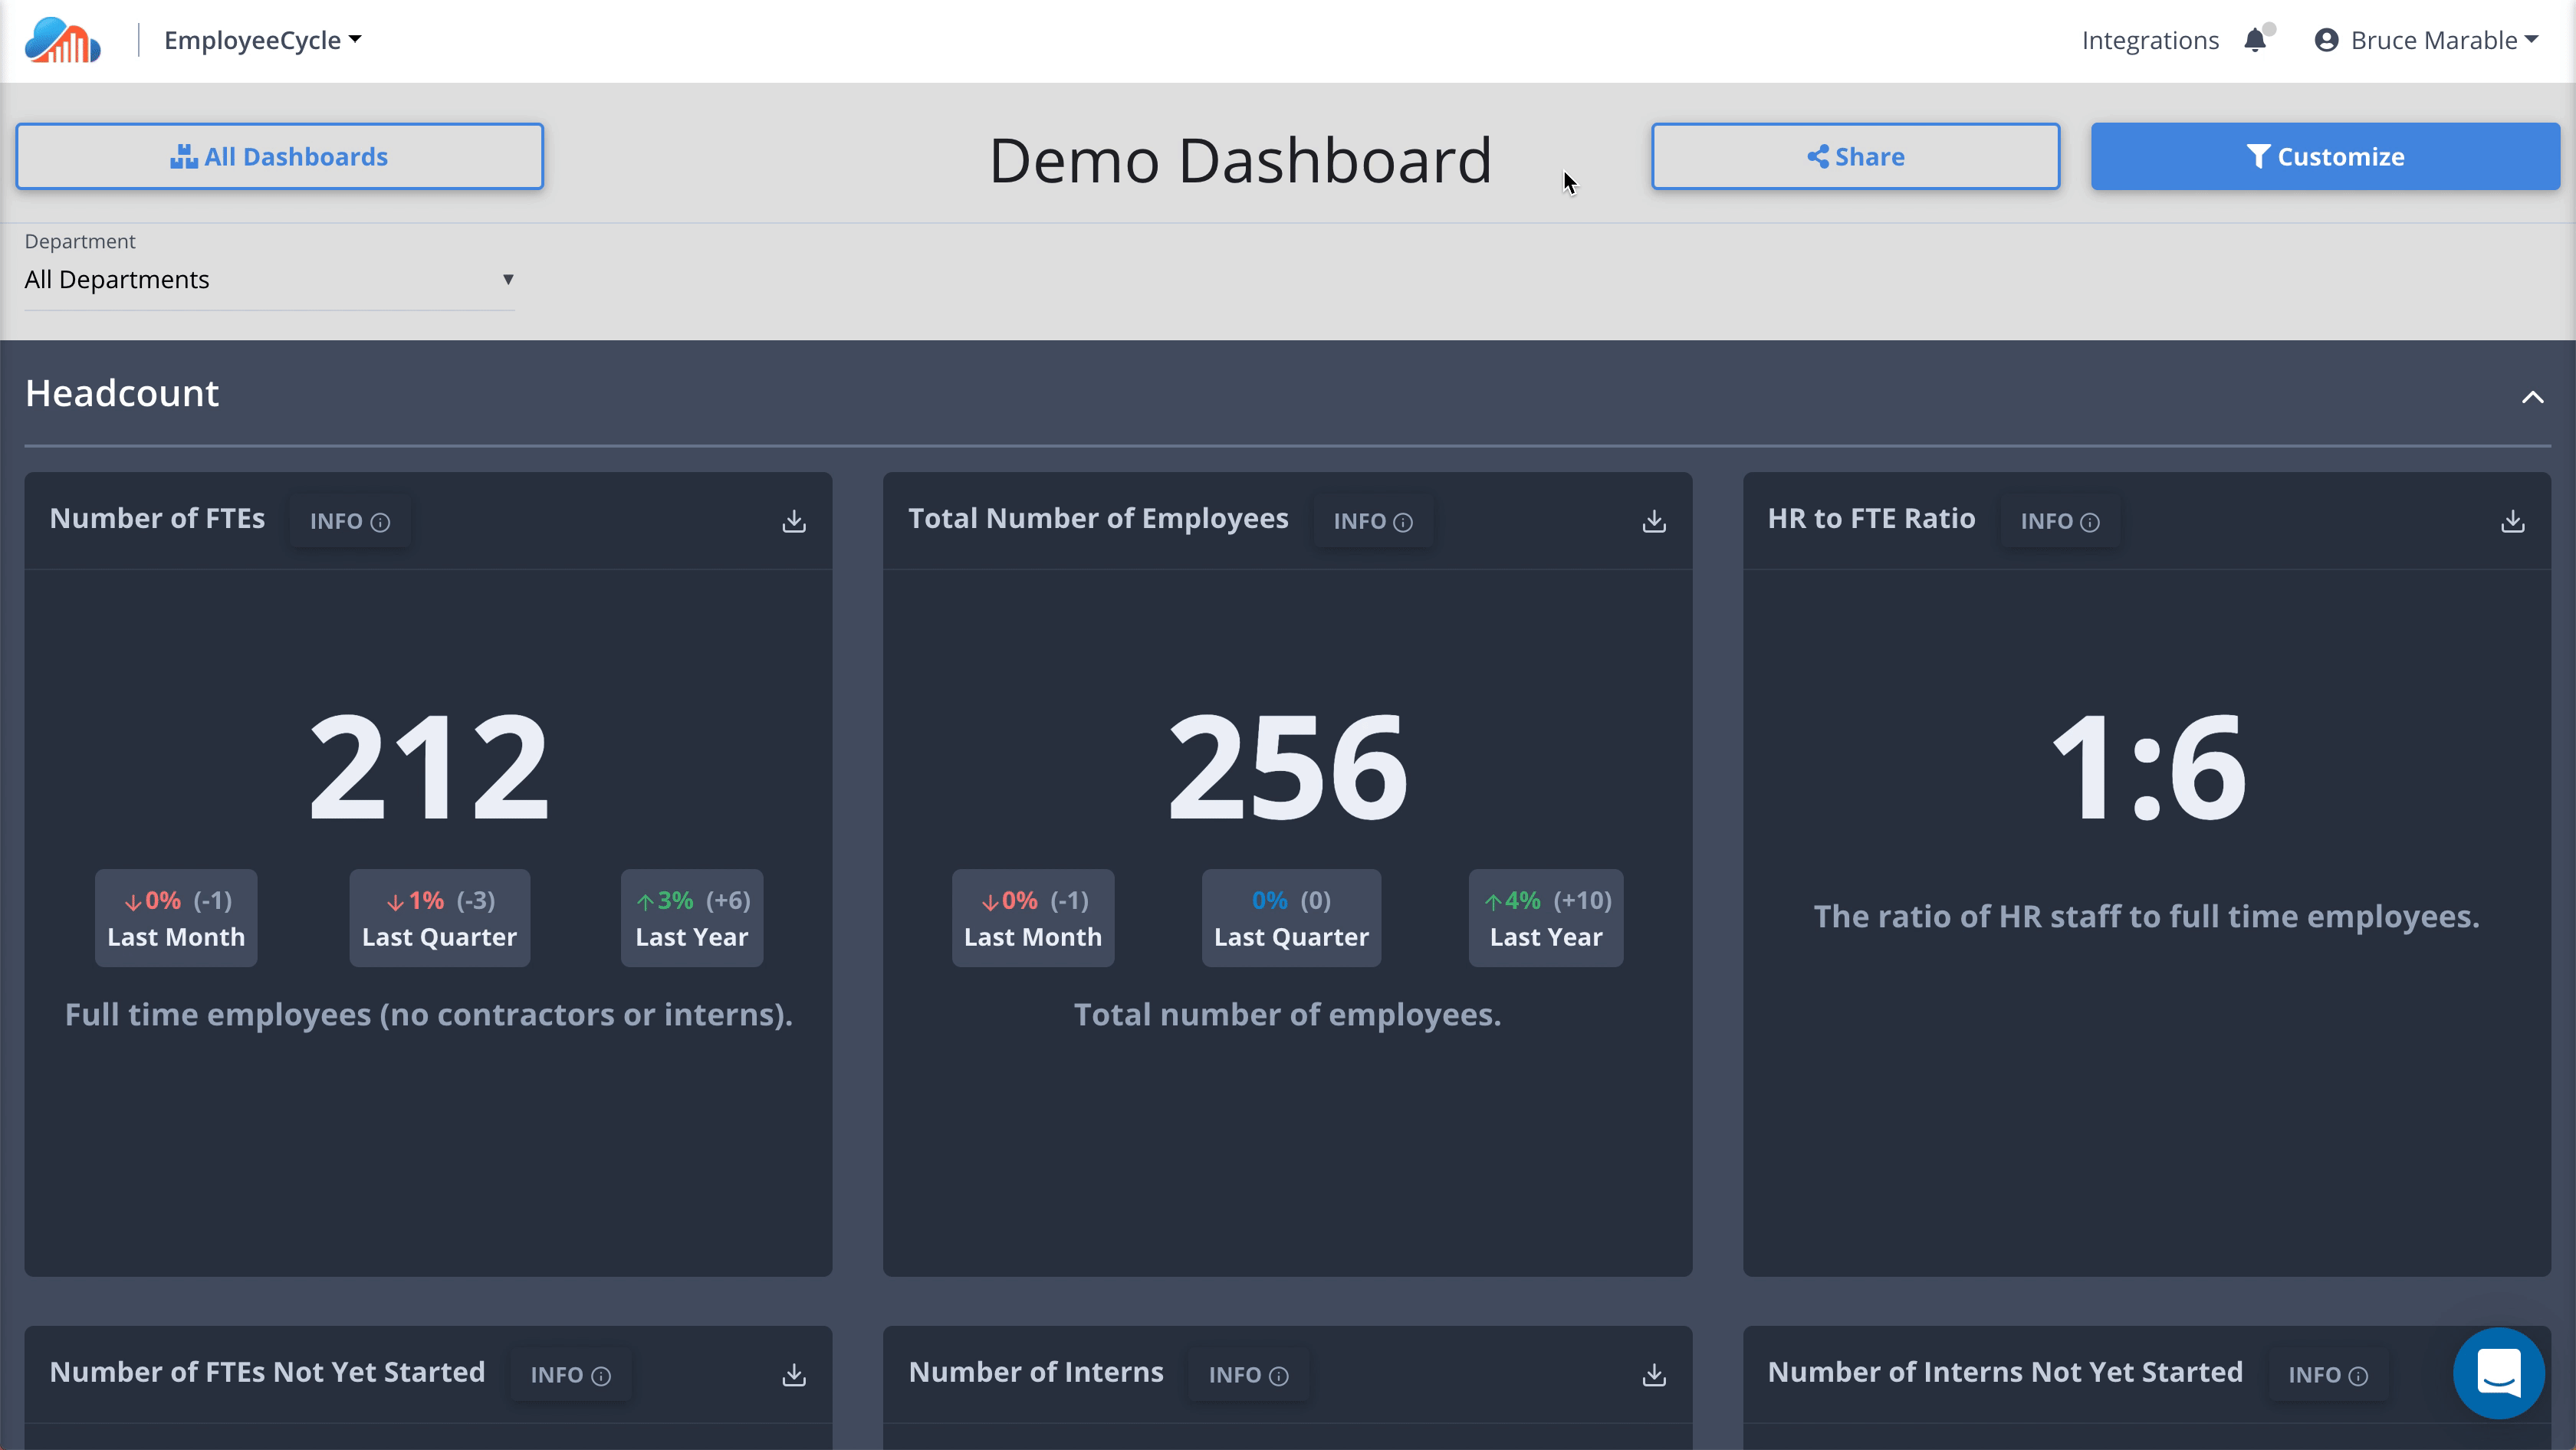
Task: Open the Department selector dropdown
Action: 268,280
